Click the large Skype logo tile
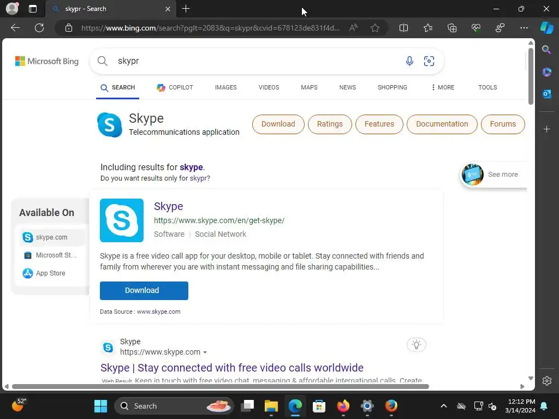The image size is (559, 419). 122,220
